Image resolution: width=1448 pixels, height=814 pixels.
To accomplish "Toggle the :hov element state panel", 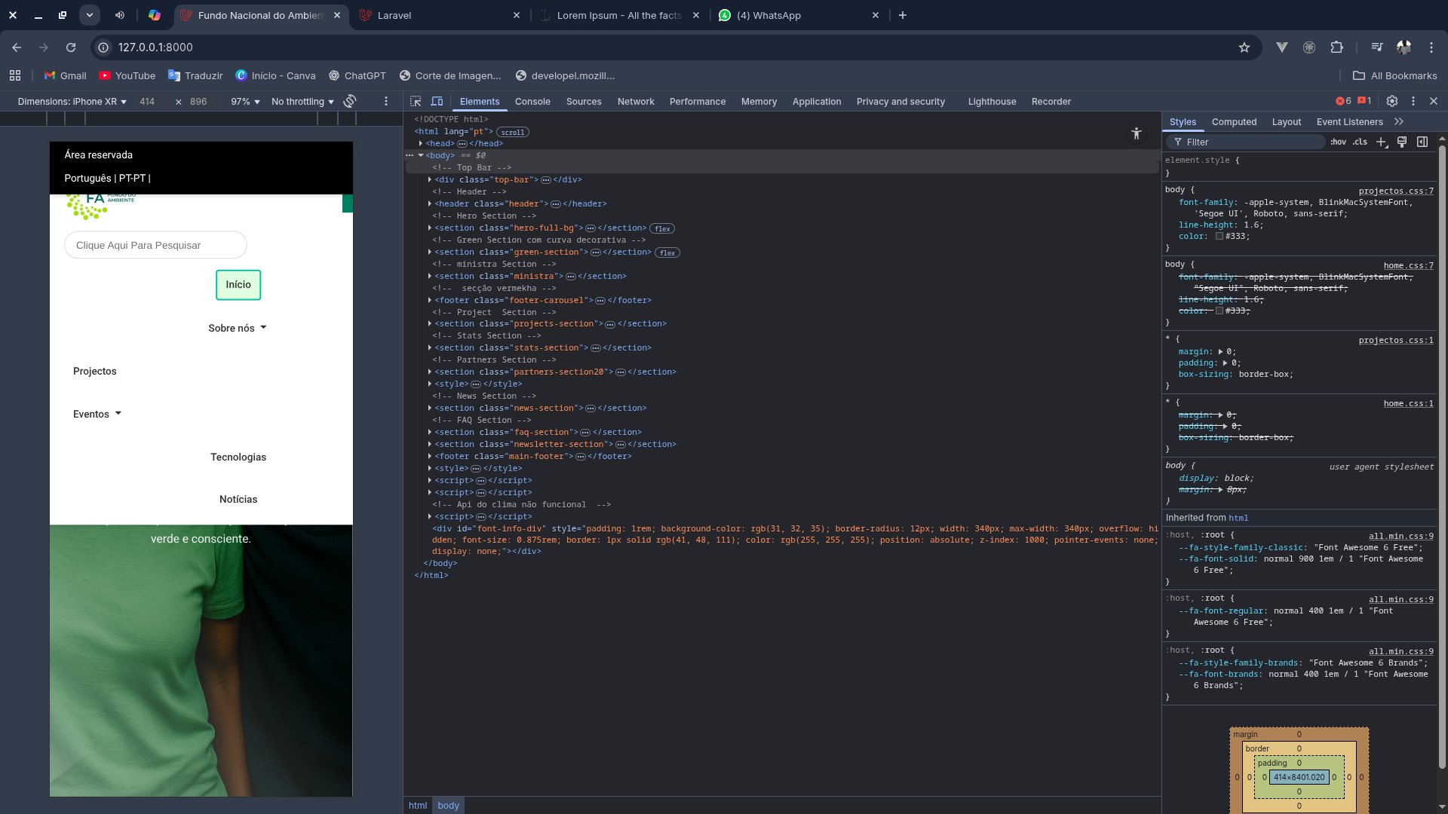I will (1338, 142).
